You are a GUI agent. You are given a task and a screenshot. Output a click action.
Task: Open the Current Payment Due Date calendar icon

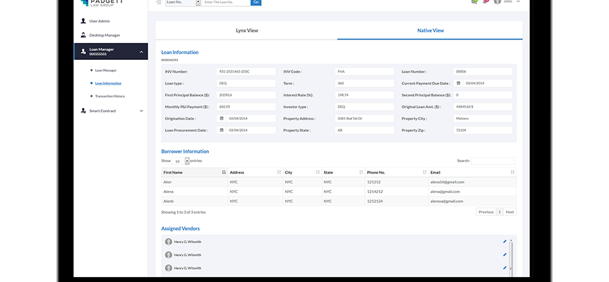pyautogui.click(x=459, y=83)
